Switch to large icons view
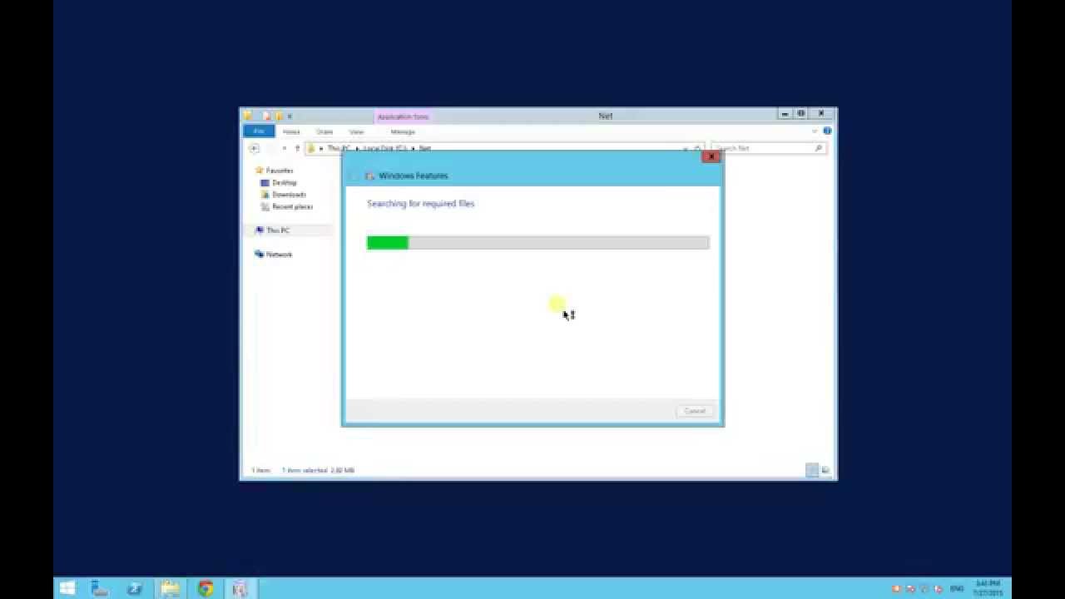Screen dimensions: 1065x599 tap(825, 470)
